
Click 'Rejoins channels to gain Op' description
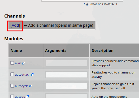click(x=113, y=86)
